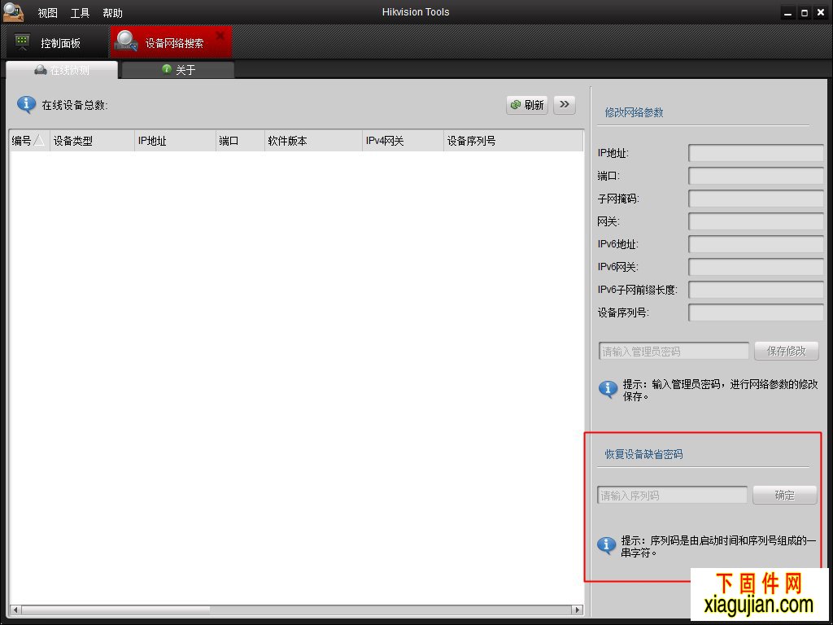Close the Hikvision Tools window
Screen dimensions: 833x625
pyautogui.click(x=820, y=13)
